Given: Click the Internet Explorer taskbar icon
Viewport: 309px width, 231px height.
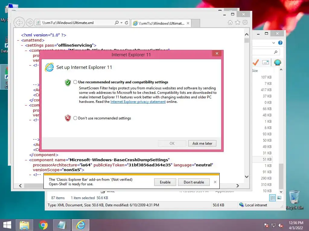Looking at the screenshot, I should pyautogui.click(x=81, y=225).
